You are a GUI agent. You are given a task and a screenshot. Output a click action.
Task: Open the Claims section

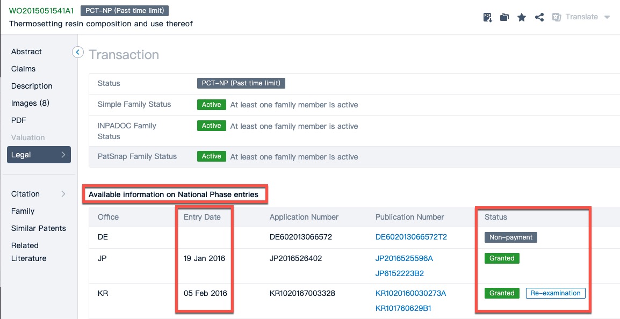(x=23, y=69)
